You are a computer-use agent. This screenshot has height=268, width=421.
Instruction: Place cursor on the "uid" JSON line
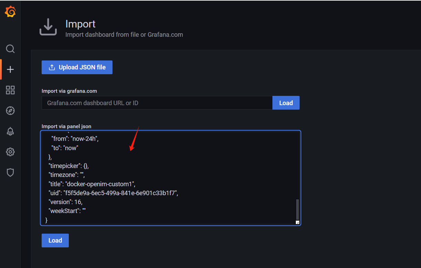pos(113,193)
